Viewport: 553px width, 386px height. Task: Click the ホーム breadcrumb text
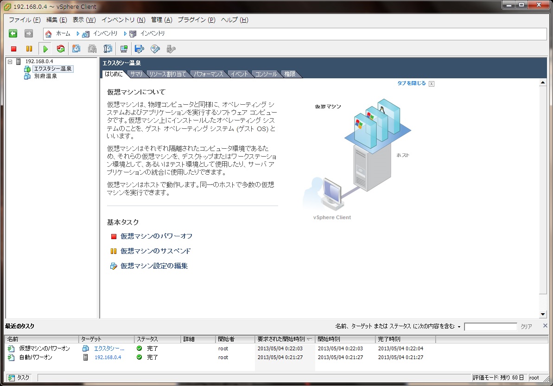pos(63,33)
